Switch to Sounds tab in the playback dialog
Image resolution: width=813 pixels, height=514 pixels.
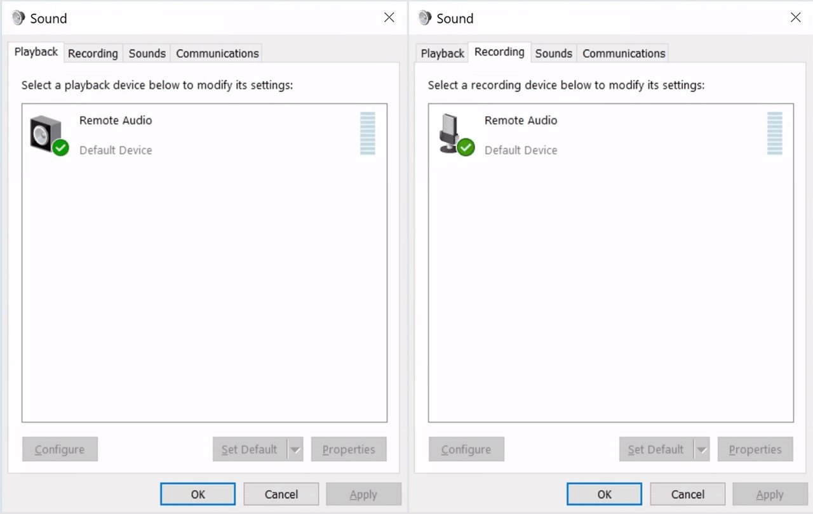tap(147, 53)
